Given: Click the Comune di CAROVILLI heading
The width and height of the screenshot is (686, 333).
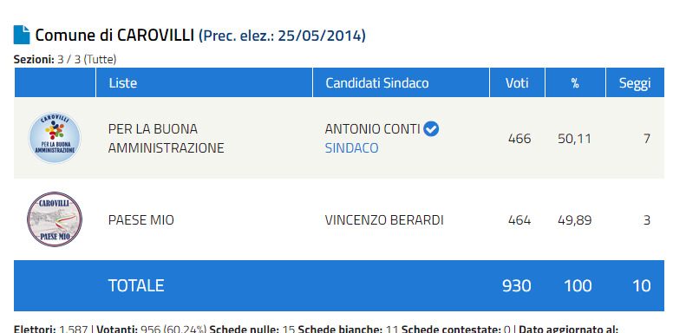Looking at the screenshot, I should [x=114, y=35].
